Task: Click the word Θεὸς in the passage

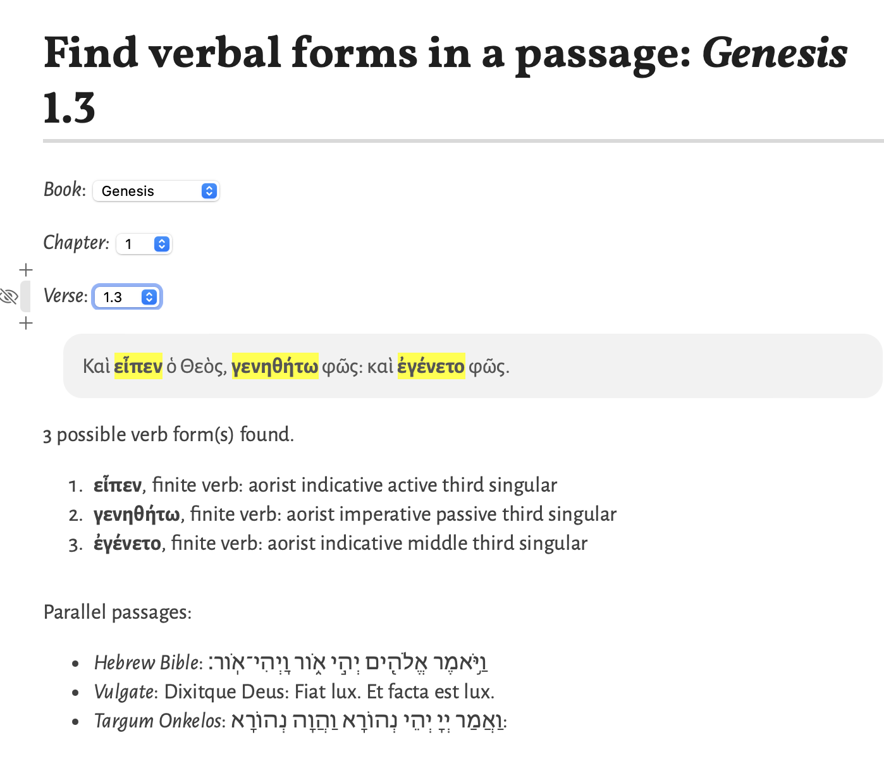Action: (202, 366)
